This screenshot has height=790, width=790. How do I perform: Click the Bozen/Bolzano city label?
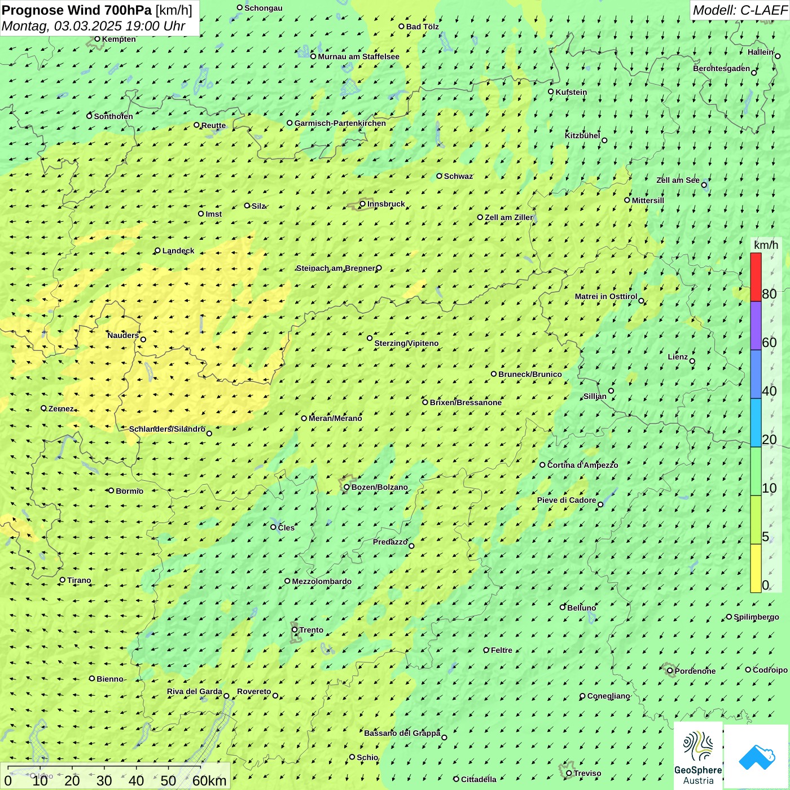pos(379,487)
